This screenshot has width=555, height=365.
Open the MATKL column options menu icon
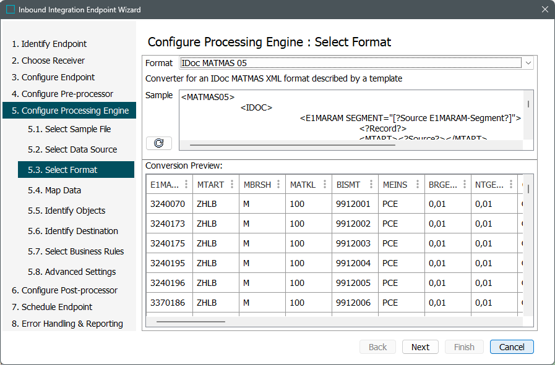pos(325,184)
